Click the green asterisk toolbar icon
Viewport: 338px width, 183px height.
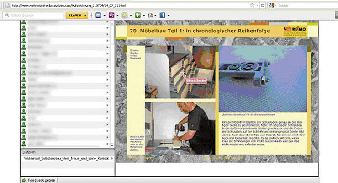138,15
